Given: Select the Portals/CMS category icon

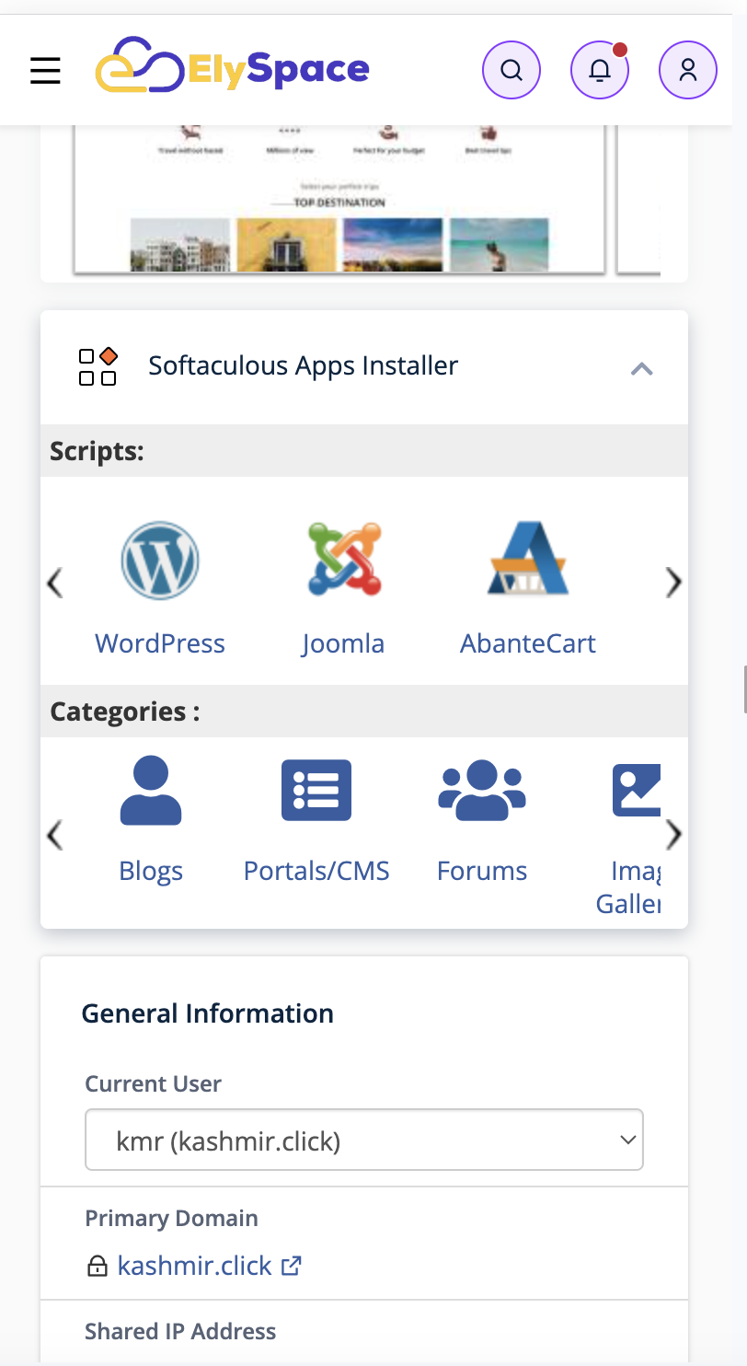Looking at the screenshot, I should coord(316,790).
